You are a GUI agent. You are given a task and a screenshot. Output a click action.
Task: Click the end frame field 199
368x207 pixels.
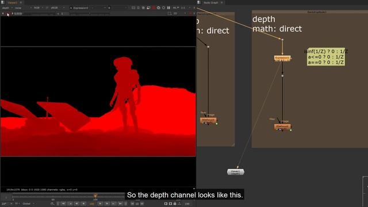(187, 204)
